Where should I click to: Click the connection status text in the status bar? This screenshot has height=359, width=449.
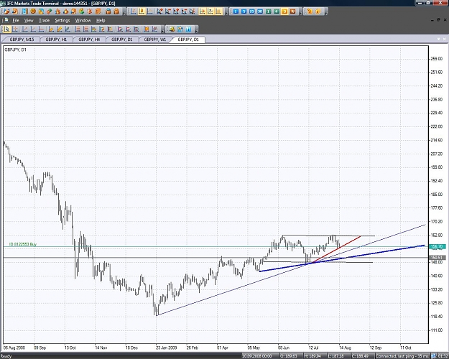(402, 356)
